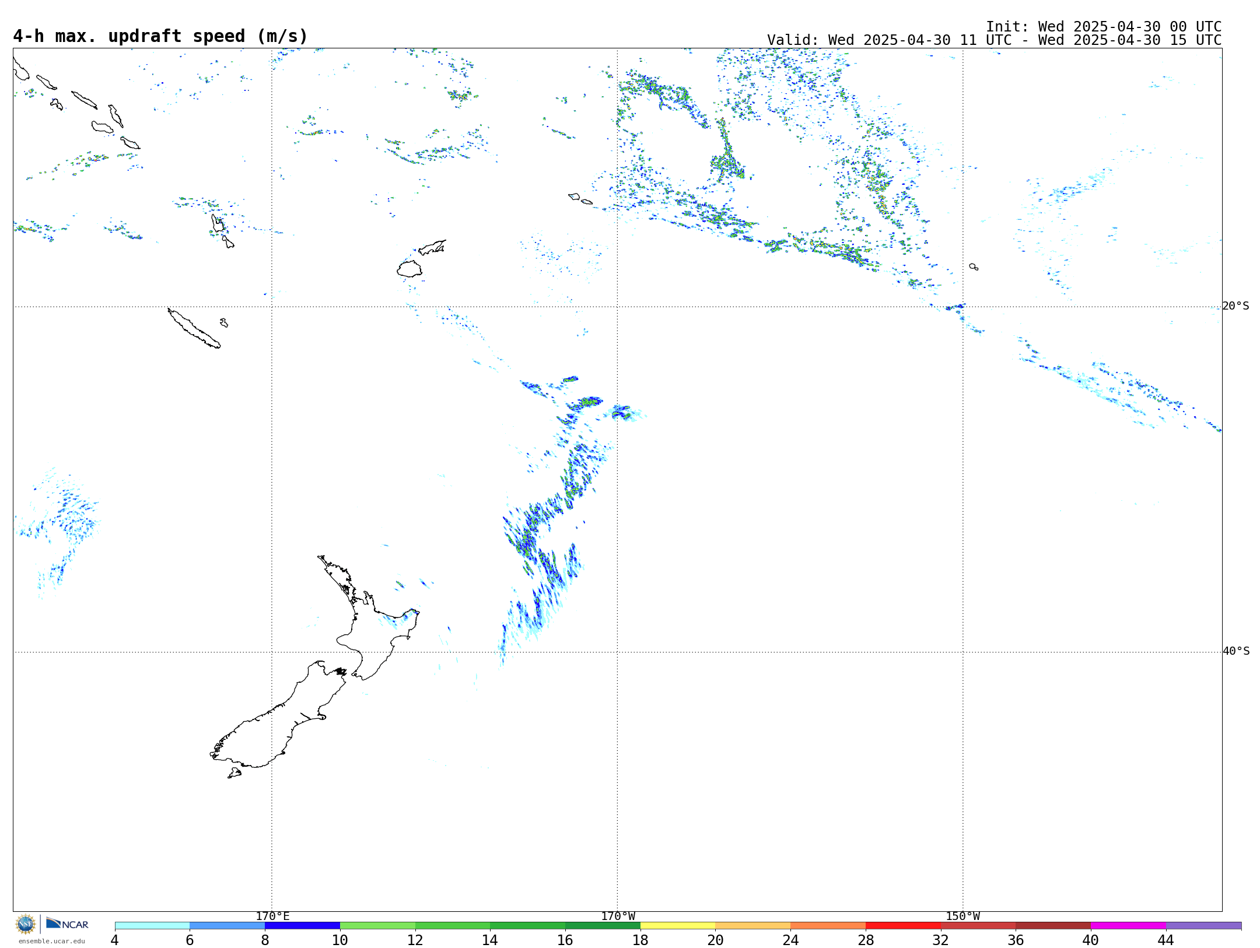Pick the yellow 18-20 colorbar swatch
The image size is (1260, 948).
(x=678, y=926)
